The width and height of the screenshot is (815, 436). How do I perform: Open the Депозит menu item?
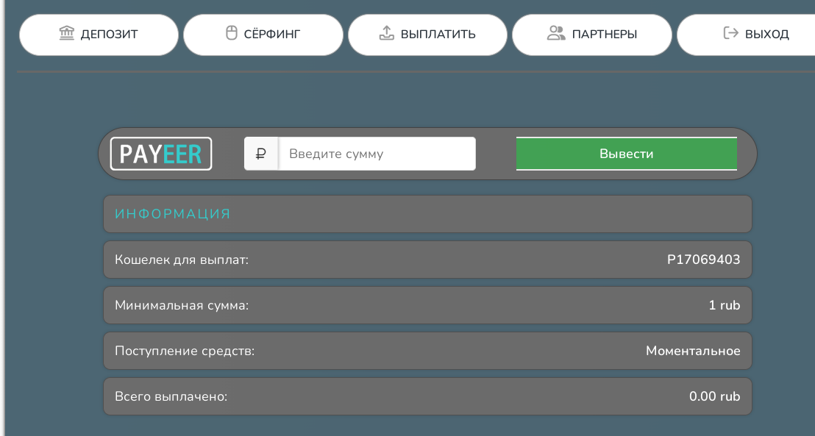pyautogui.click(x=99, y=35)
